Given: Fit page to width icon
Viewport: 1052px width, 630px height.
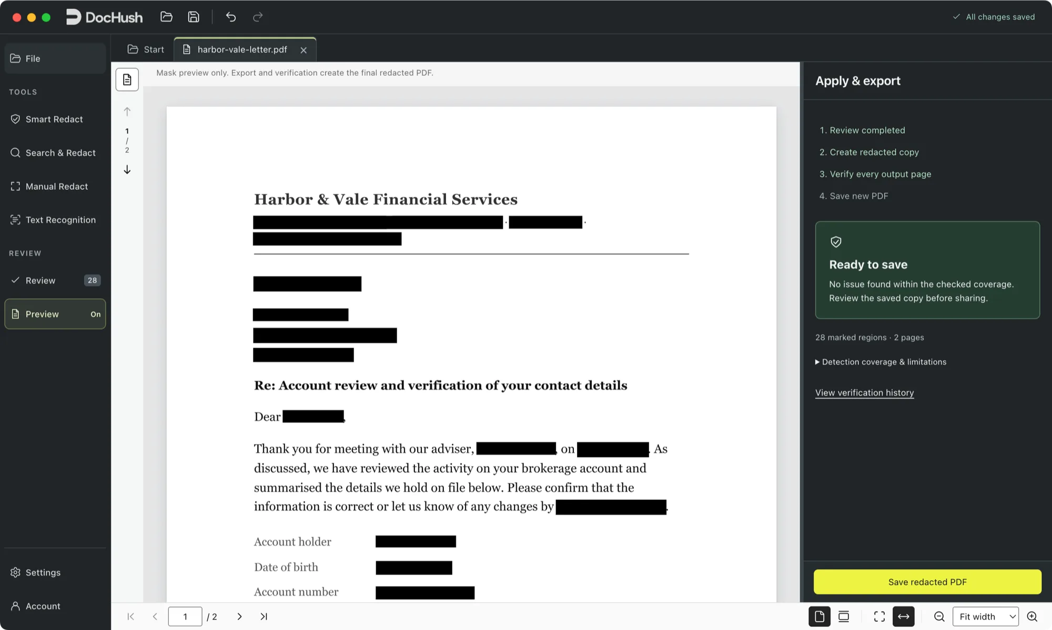Looking at the screenshot, I should 904,616.
